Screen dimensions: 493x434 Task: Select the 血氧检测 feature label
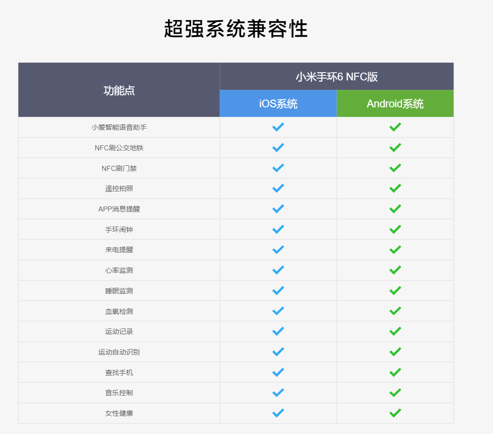tap(119, 311)
